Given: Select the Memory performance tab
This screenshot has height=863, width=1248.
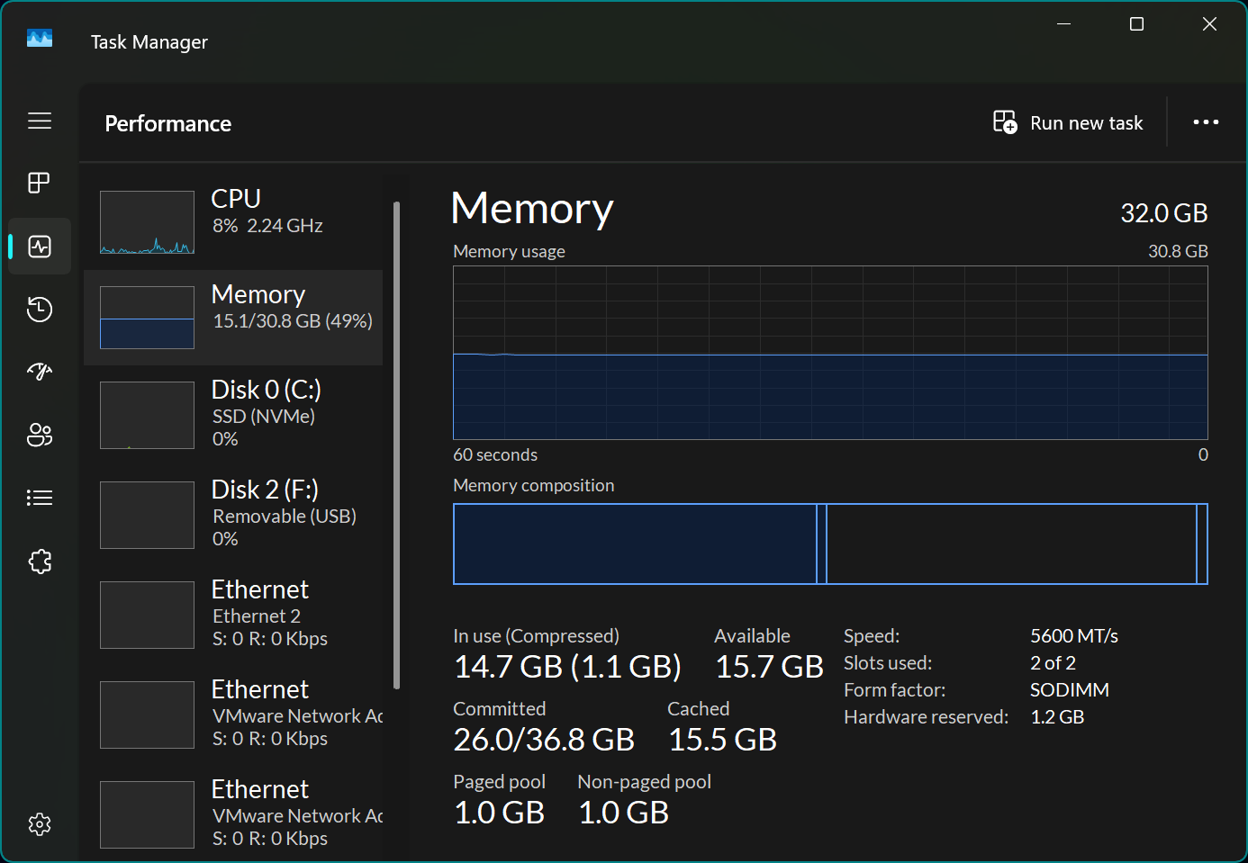Looking at the screenshot, I should (x=234, y=317).
